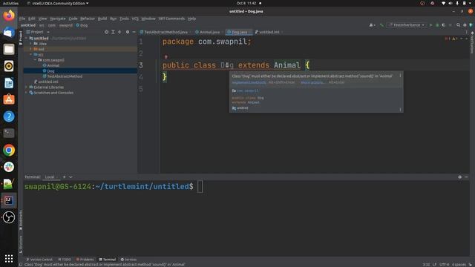Open the user account icon dropdown
This screenshot has width=475, height=267.
[373, 24]
